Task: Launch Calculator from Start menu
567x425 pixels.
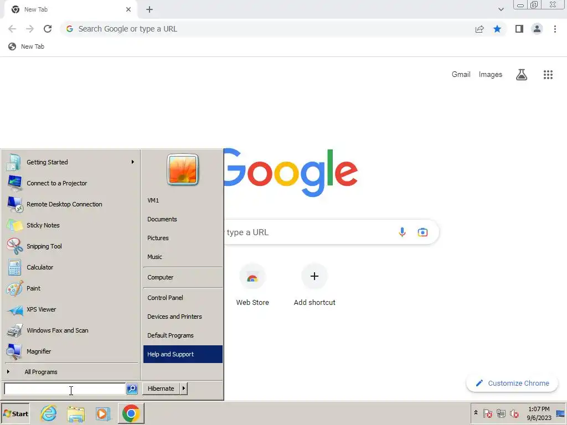Action: (x=71, y=267)
